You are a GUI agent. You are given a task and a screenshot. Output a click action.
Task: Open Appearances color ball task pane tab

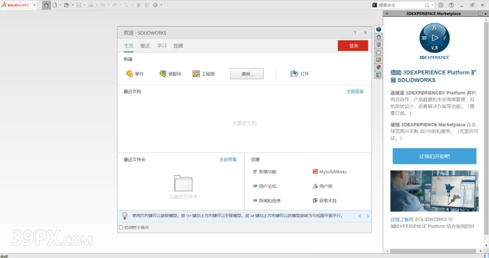[x=379, y=67]
